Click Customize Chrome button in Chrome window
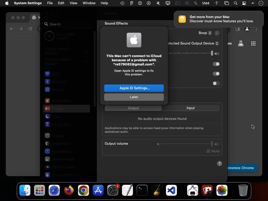The height and width of the screenshot is (201, 268). point(242,168)
